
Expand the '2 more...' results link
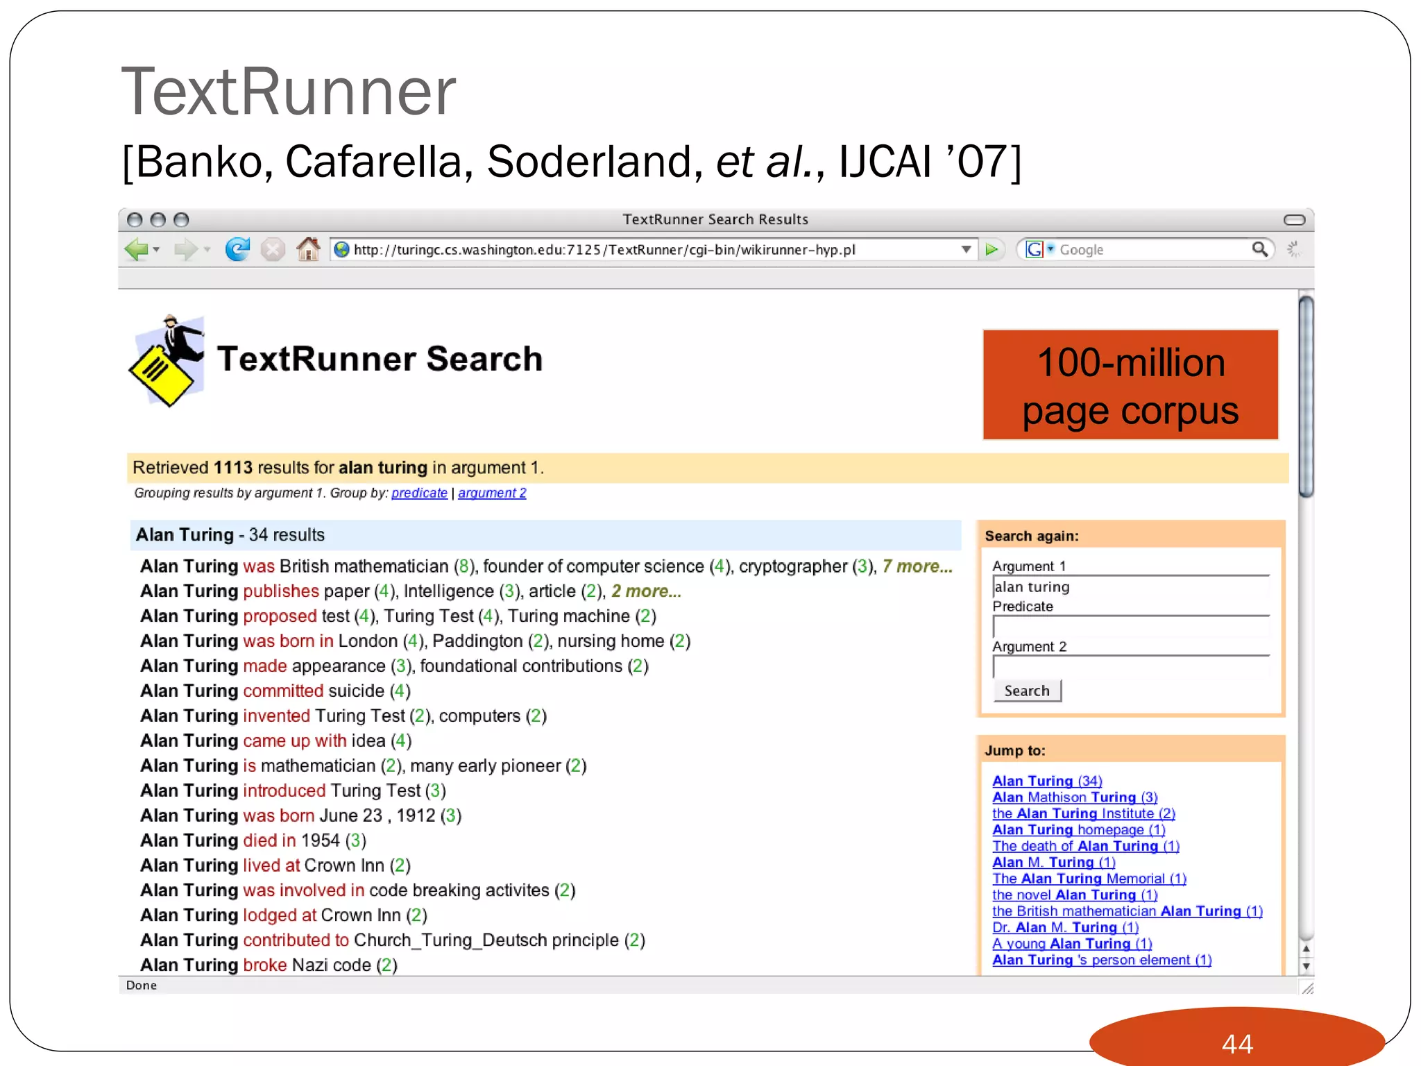coord(646,591)
